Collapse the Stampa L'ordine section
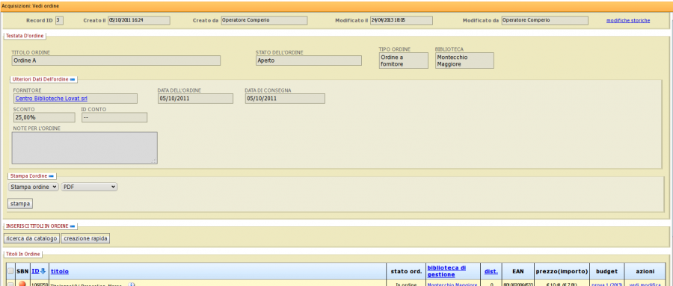673x286 pixels. pyautogui.click(x=52, y=175)
